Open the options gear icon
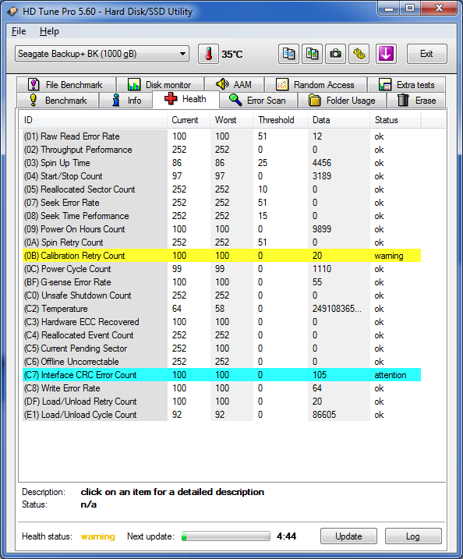The height and width of the screenshot is (559, 463). point(359,55)
